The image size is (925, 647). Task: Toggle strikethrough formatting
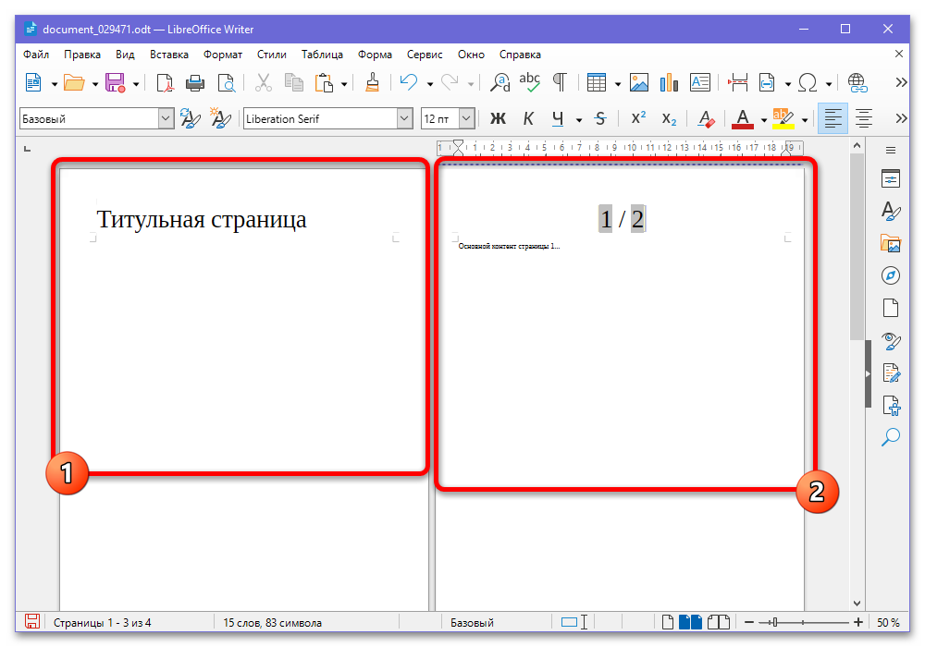600,119
